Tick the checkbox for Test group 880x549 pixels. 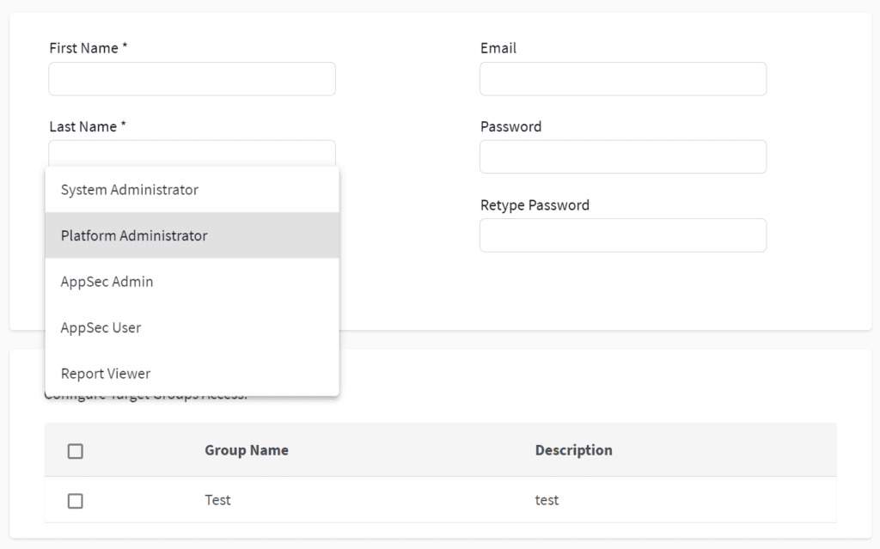(76, 501)
